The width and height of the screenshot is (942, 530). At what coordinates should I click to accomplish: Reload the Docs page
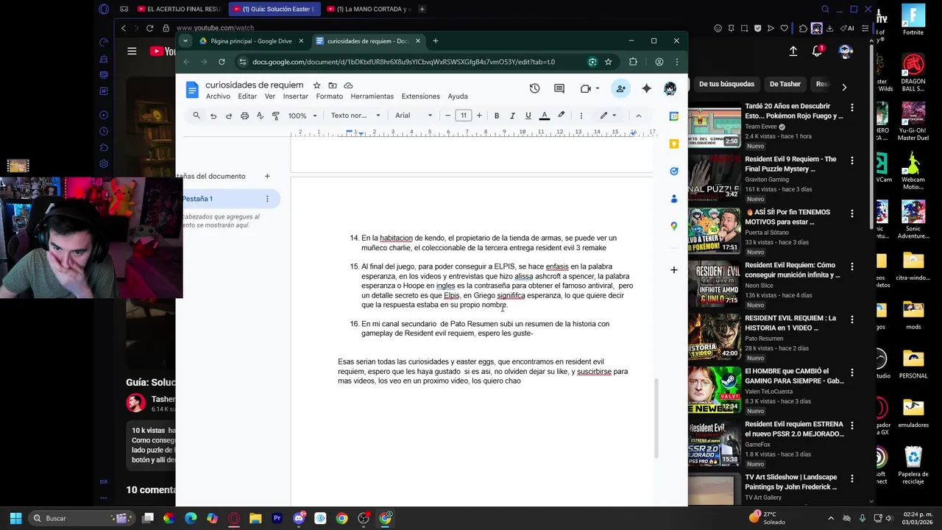click(x=222, y=62)
